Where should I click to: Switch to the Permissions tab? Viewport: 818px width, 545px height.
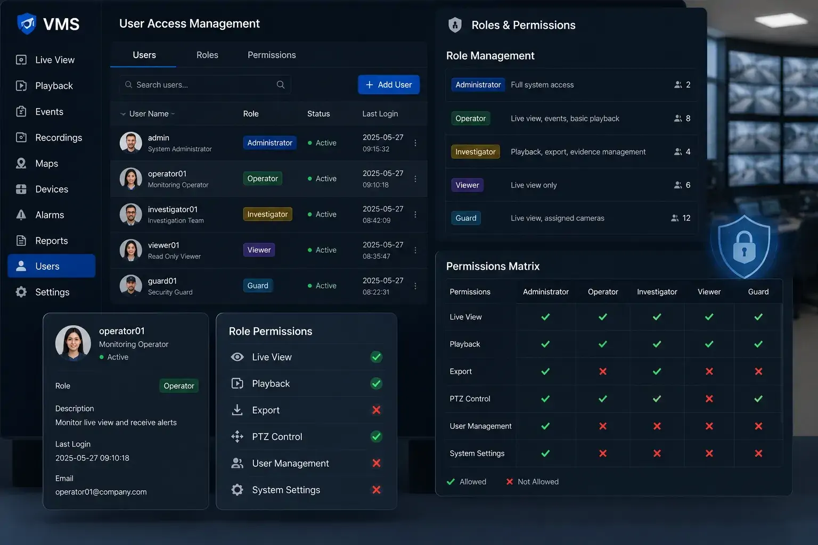click(272, 55)
